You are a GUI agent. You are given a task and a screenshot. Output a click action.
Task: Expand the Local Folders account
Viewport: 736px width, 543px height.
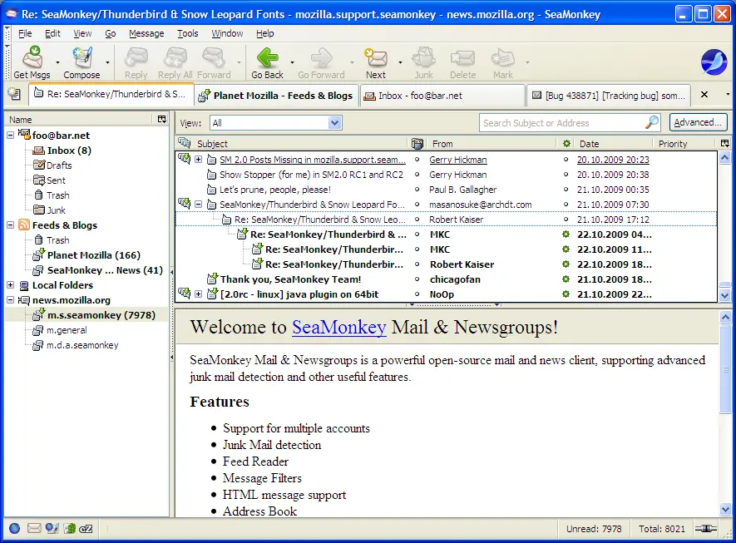point(10,285)
